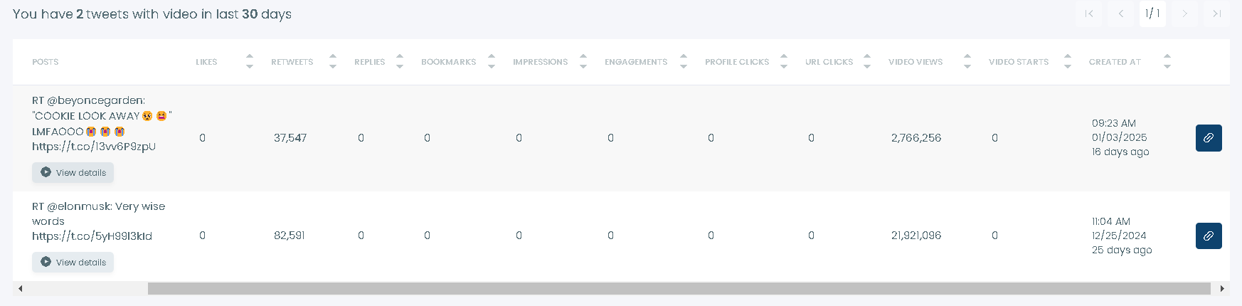Click the 1/1 page indicator
The width and height of the screenshot is (1242, 306).
click(x=1152, y=14)
